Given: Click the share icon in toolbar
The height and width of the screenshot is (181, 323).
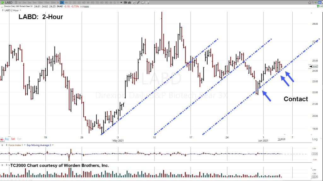Looking at the screenshot, I should [x=147, y=3].
